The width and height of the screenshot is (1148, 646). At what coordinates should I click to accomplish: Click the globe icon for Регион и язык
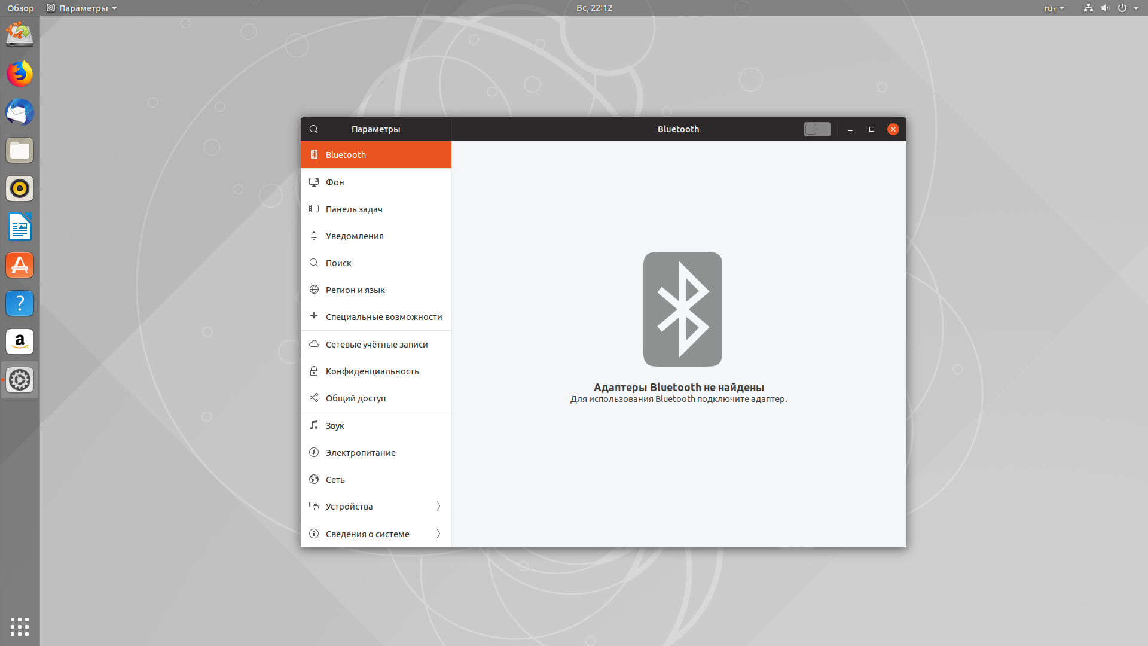pos(314,290)
